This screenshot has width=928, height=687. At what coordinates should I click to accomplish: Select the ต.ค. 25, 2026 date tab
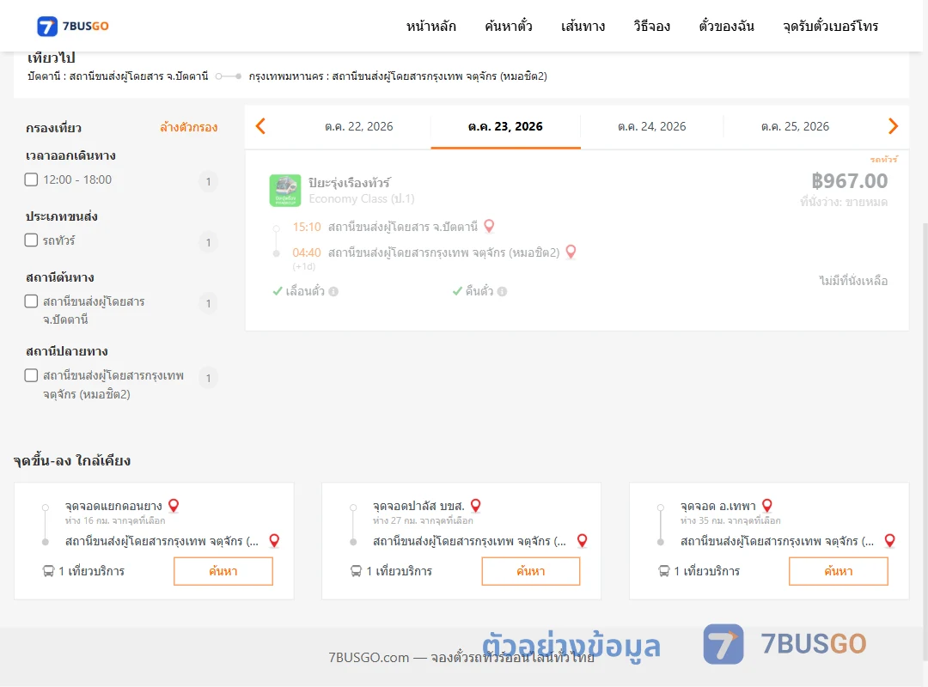pyautogui.click(x=795, y=126)
